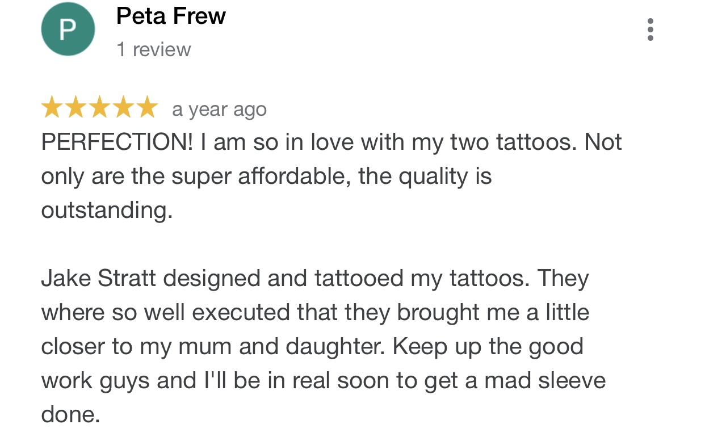
Task: Click the green P profile avatar
Action: 68,29
